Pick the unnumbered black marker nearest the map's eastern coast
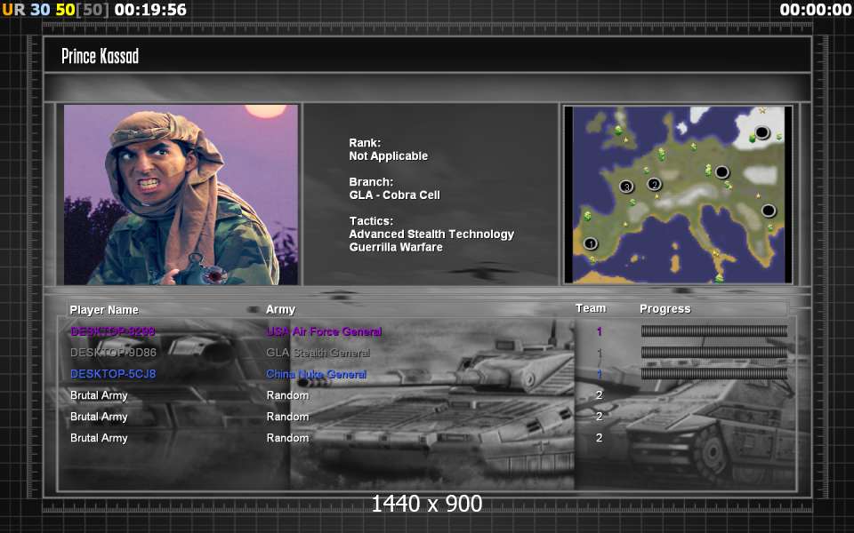 [x=768, y=211]
